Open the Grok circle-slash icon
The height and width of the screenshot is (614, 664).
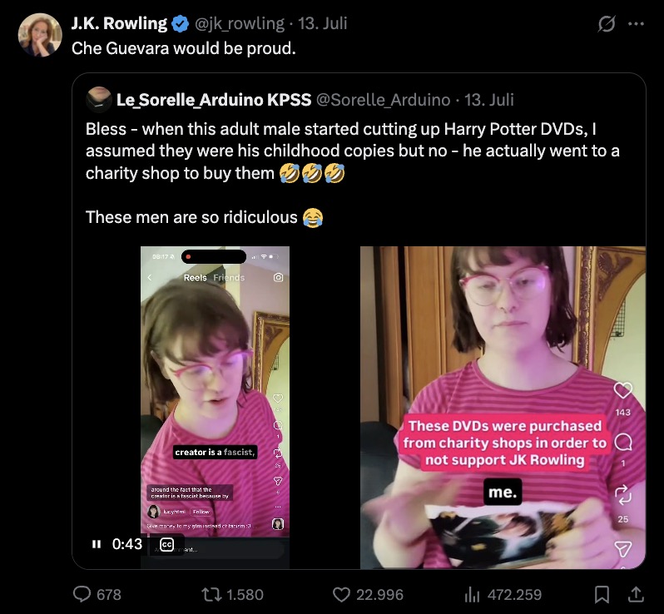tap(607, 24)
